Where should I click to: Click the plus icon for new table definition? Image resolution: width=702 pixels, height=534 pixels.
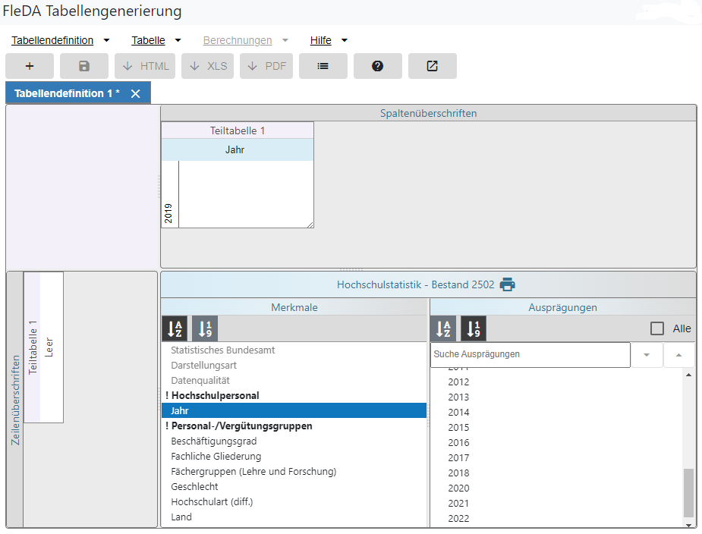[30, 66]
